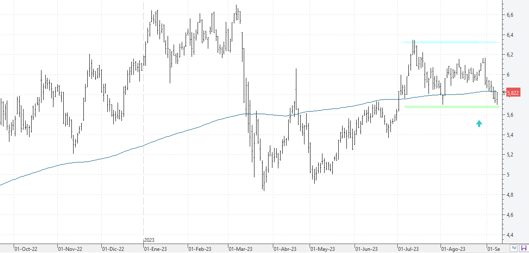529x253 pixels.
Task: Click the 01-Mar-23 date label
Action: point(240,249)
